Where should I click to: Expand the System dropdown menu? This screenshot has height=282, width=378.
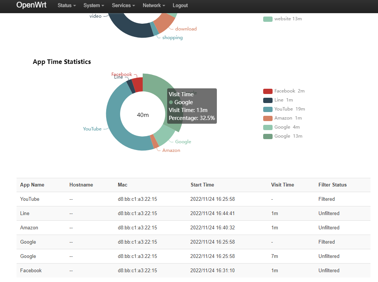(x=94, y=5)
